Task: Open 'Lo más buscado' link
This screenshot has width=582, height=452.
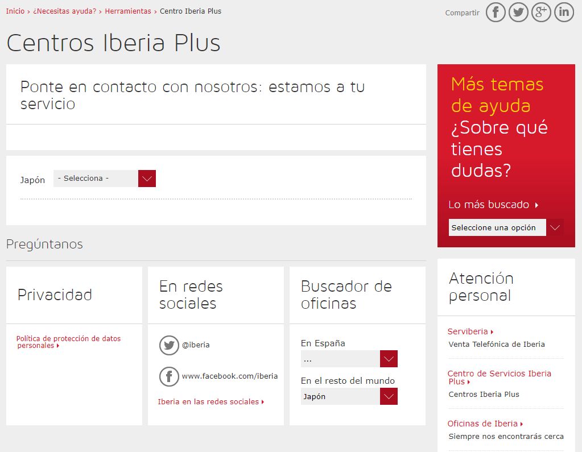Action: pyautogui.click(x=493, y=205)
